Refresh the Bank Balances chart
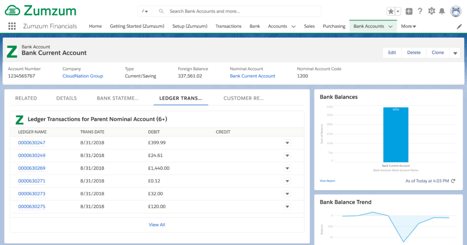This screenshot has height=245, width=467. pyautogui.click(x=453, y=181)
